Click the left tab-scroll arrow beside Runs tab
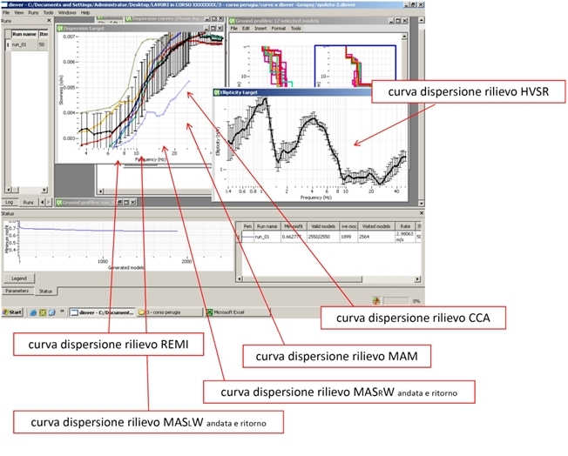The width and height of the screenshot is (568, 456). pyautogui.click(x=42, y=202)
